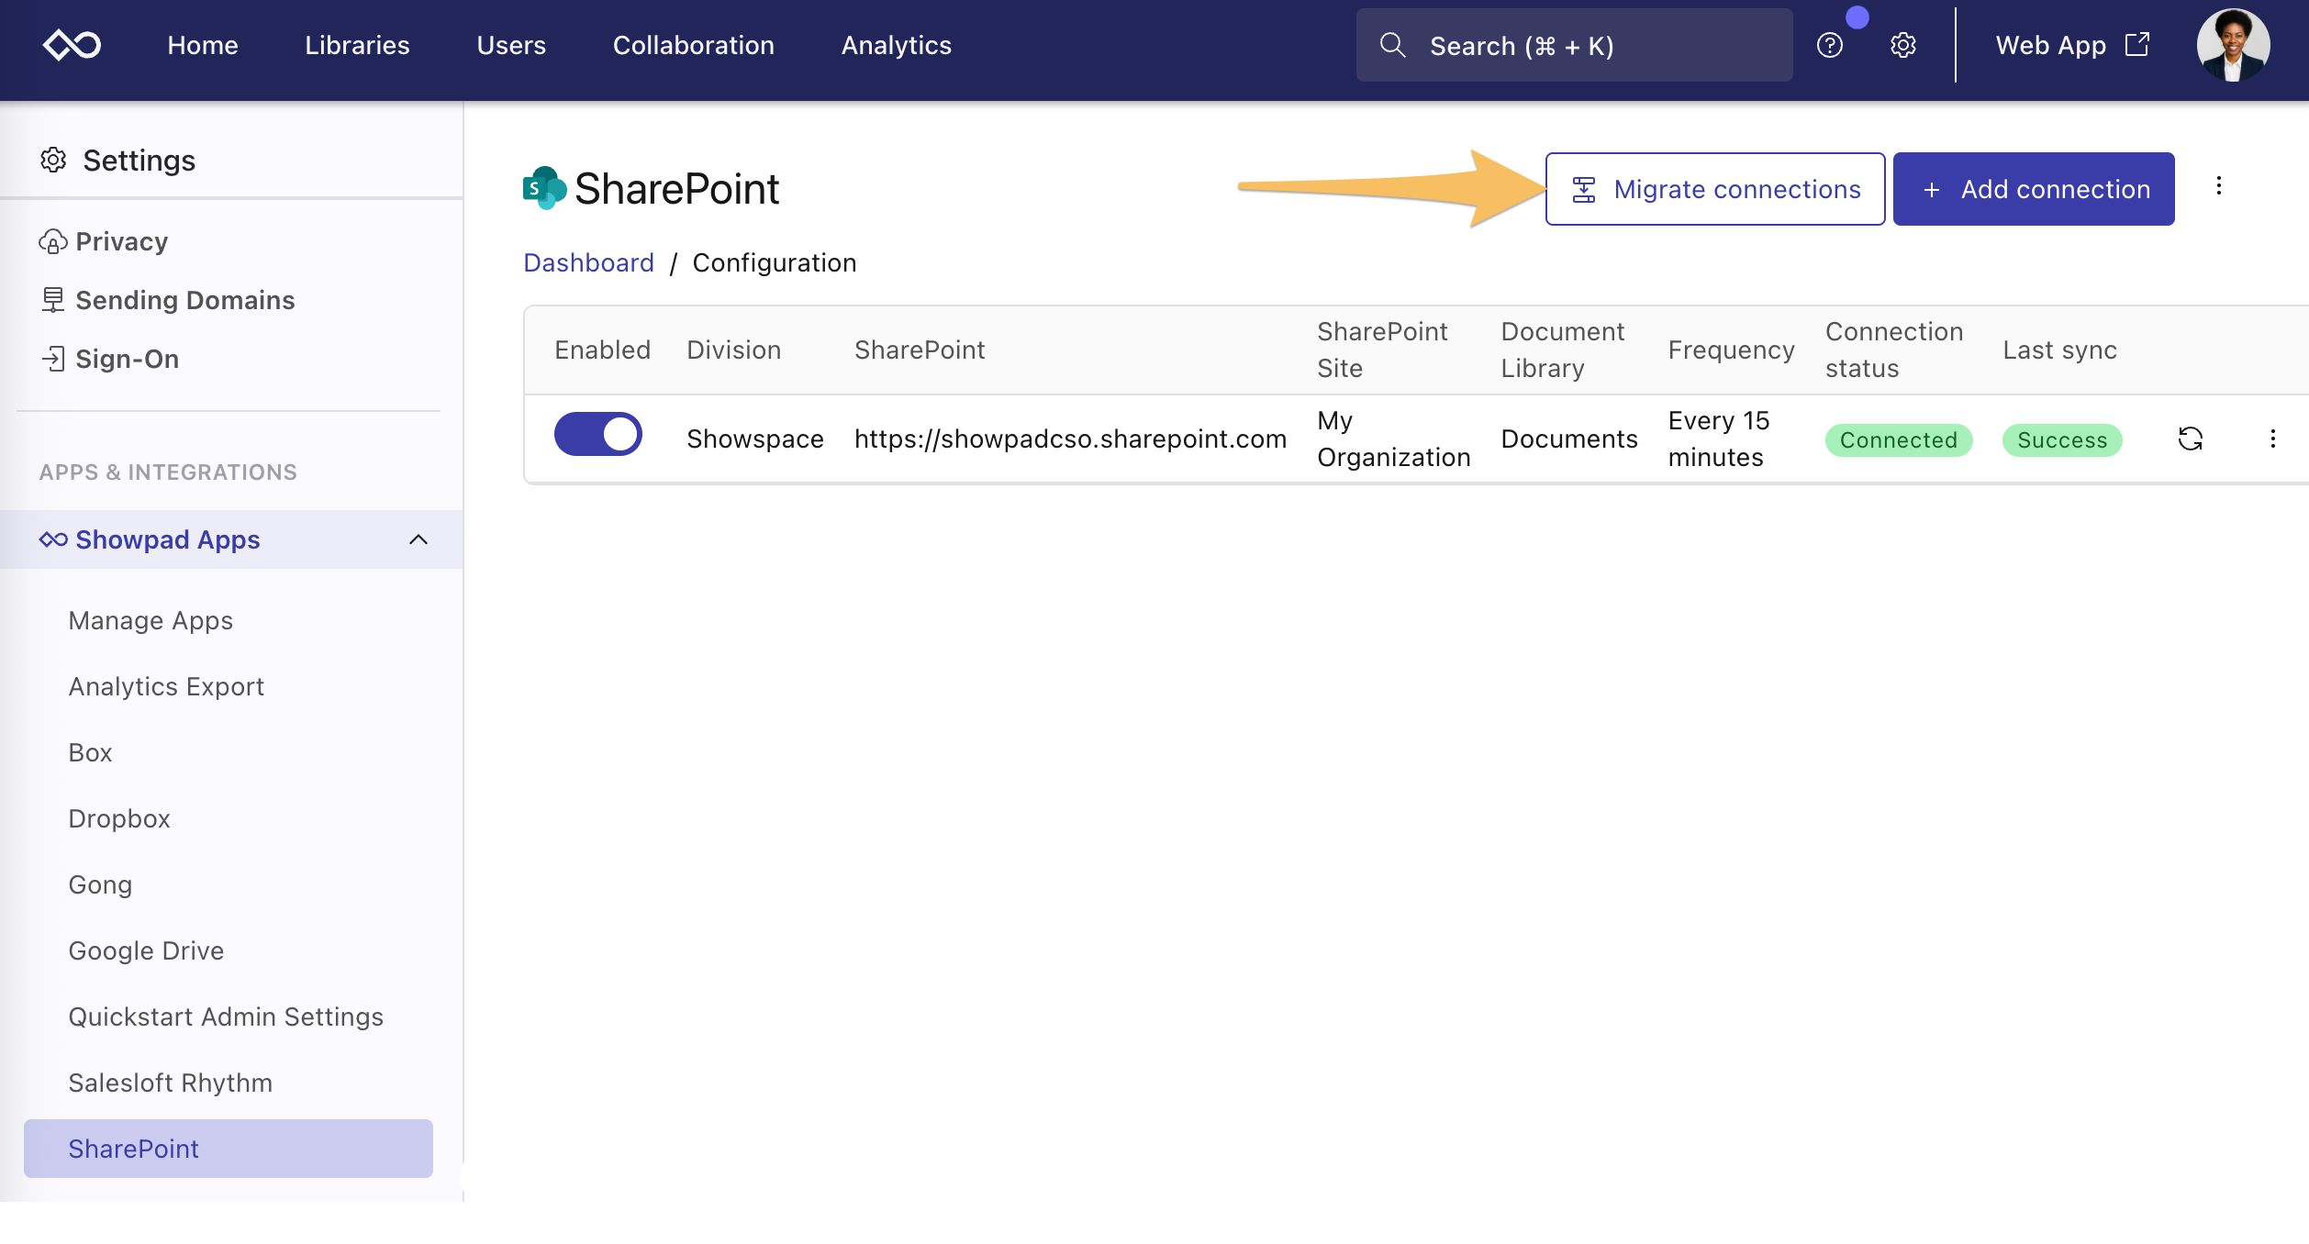Screen dimensions: 2309x1244
Task: Open Sign-On settings
Action: [127, 359]
